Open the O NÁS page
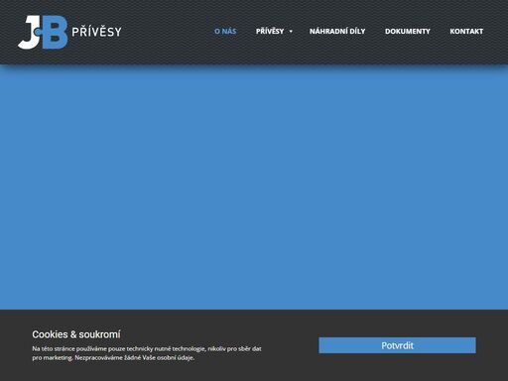 [x=225, y=31]
